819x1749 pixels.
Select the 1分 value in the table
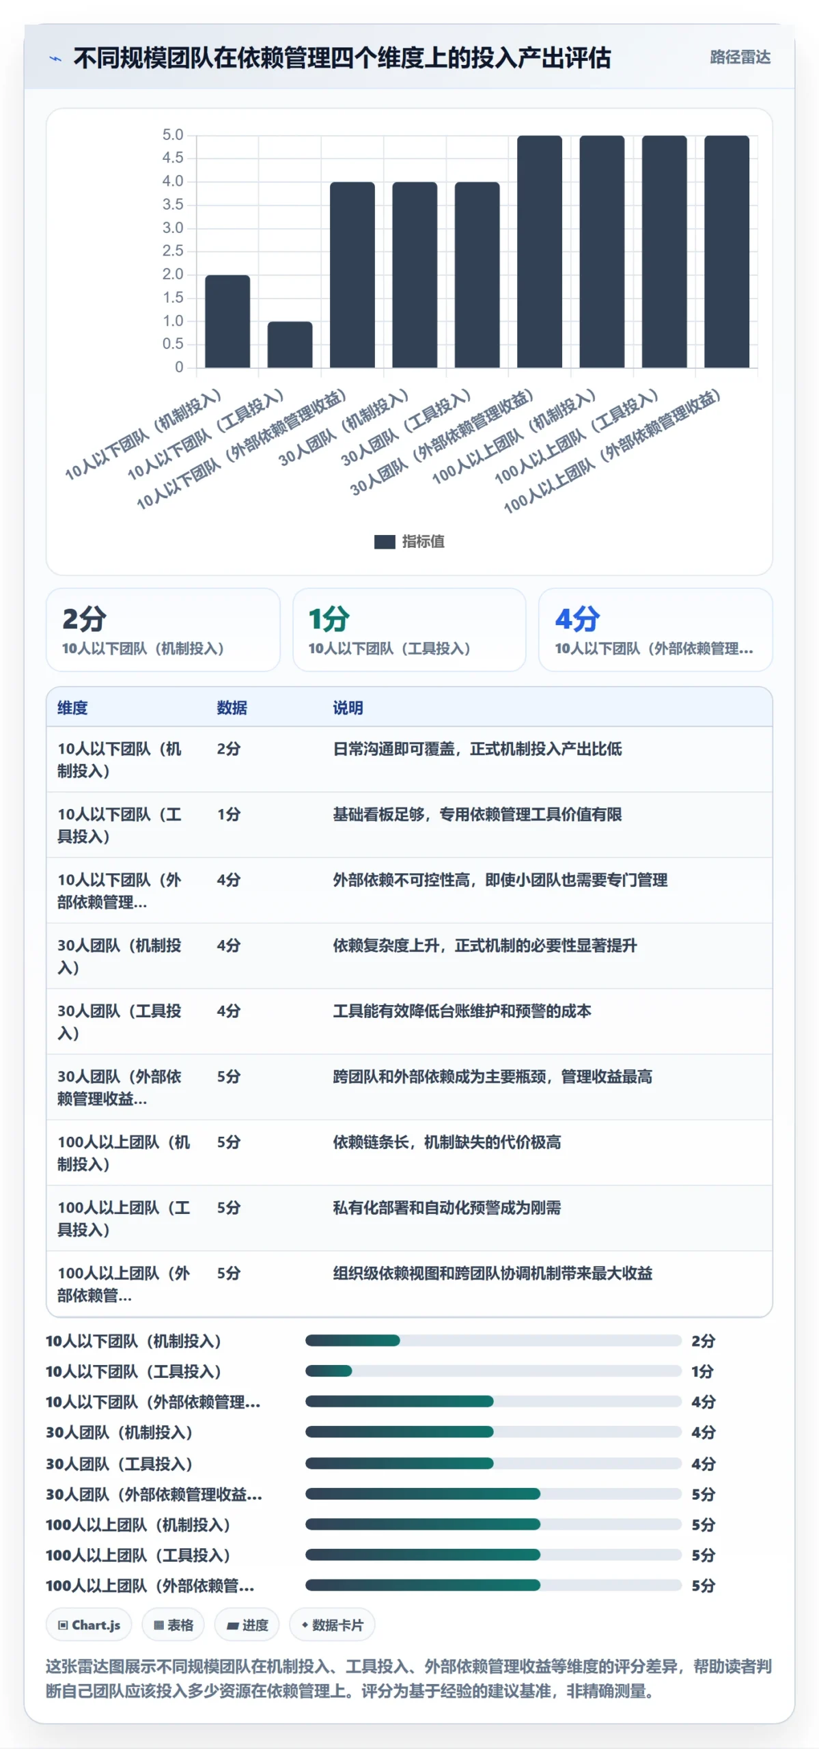(x=229, y=814)
